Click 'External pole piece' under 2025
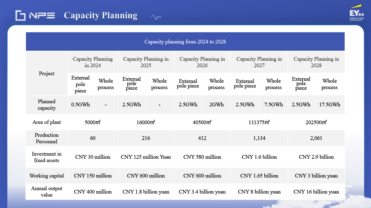 132,84
